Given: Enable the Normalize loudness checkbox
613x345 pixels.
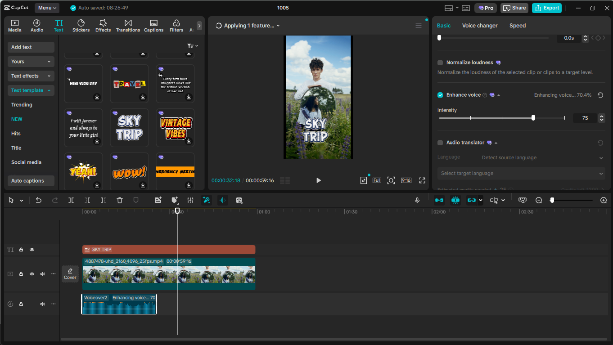Looking at the screenshot, I should [440, 62].
